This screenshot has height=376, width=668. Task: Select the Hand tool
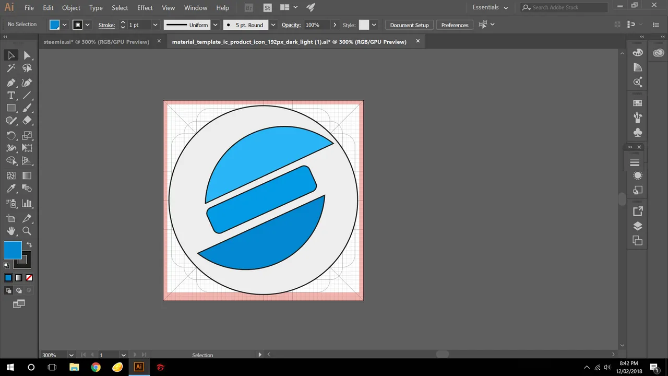click(x=11, y=231)
